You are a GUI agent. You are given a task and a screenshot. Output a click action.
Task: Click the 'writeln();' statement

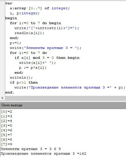point(21,77)
